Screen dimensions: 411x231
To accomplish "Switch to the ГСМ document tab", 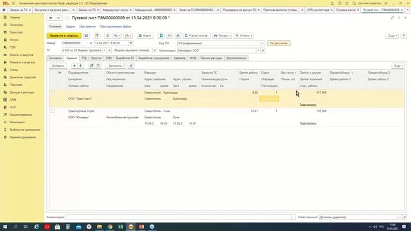I will click(109, 58).
